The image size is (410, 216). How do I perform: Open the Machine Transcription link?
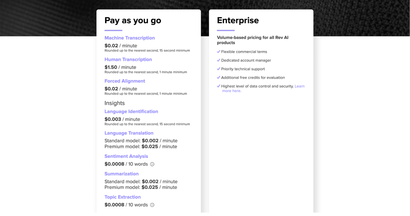(x=129, y=38)
